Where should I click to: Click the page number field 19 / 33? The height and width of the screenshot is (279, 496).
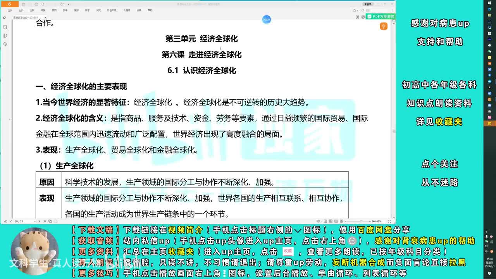pos(24,221)
